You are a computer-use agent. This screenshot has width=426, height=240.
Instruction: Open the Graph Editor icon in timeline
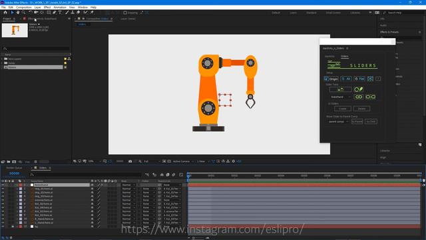[181, 175]
